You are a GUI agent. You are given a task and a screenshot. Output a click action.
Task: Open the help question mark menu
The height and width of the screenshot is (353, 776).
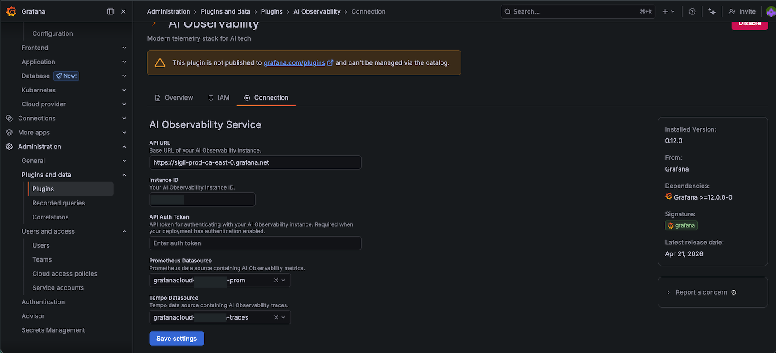pyautogui.click(x=692, y=11)
